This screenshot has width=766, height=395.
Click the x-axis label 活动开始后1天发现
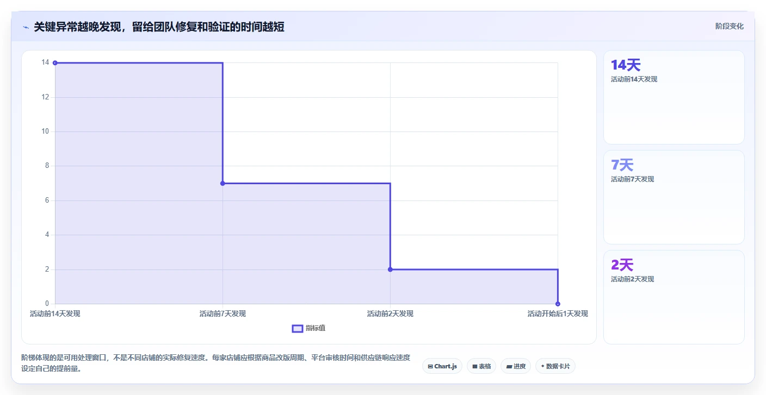pos(558,314)
